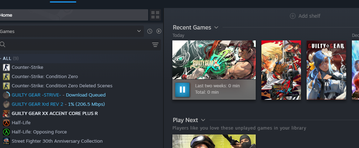The height and width of the screenshot is (148, 359).
Task: Collapse the ALL (9) category
Action: coord(9,58)
